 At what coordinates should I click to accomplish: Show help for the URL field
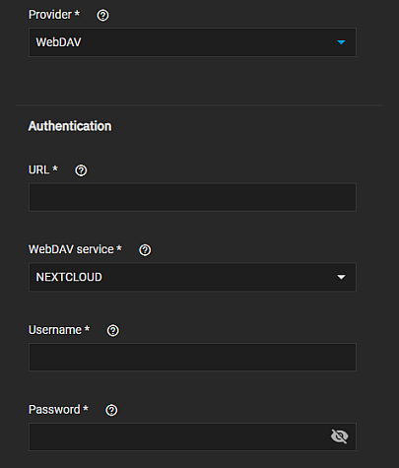click(81, 170)
